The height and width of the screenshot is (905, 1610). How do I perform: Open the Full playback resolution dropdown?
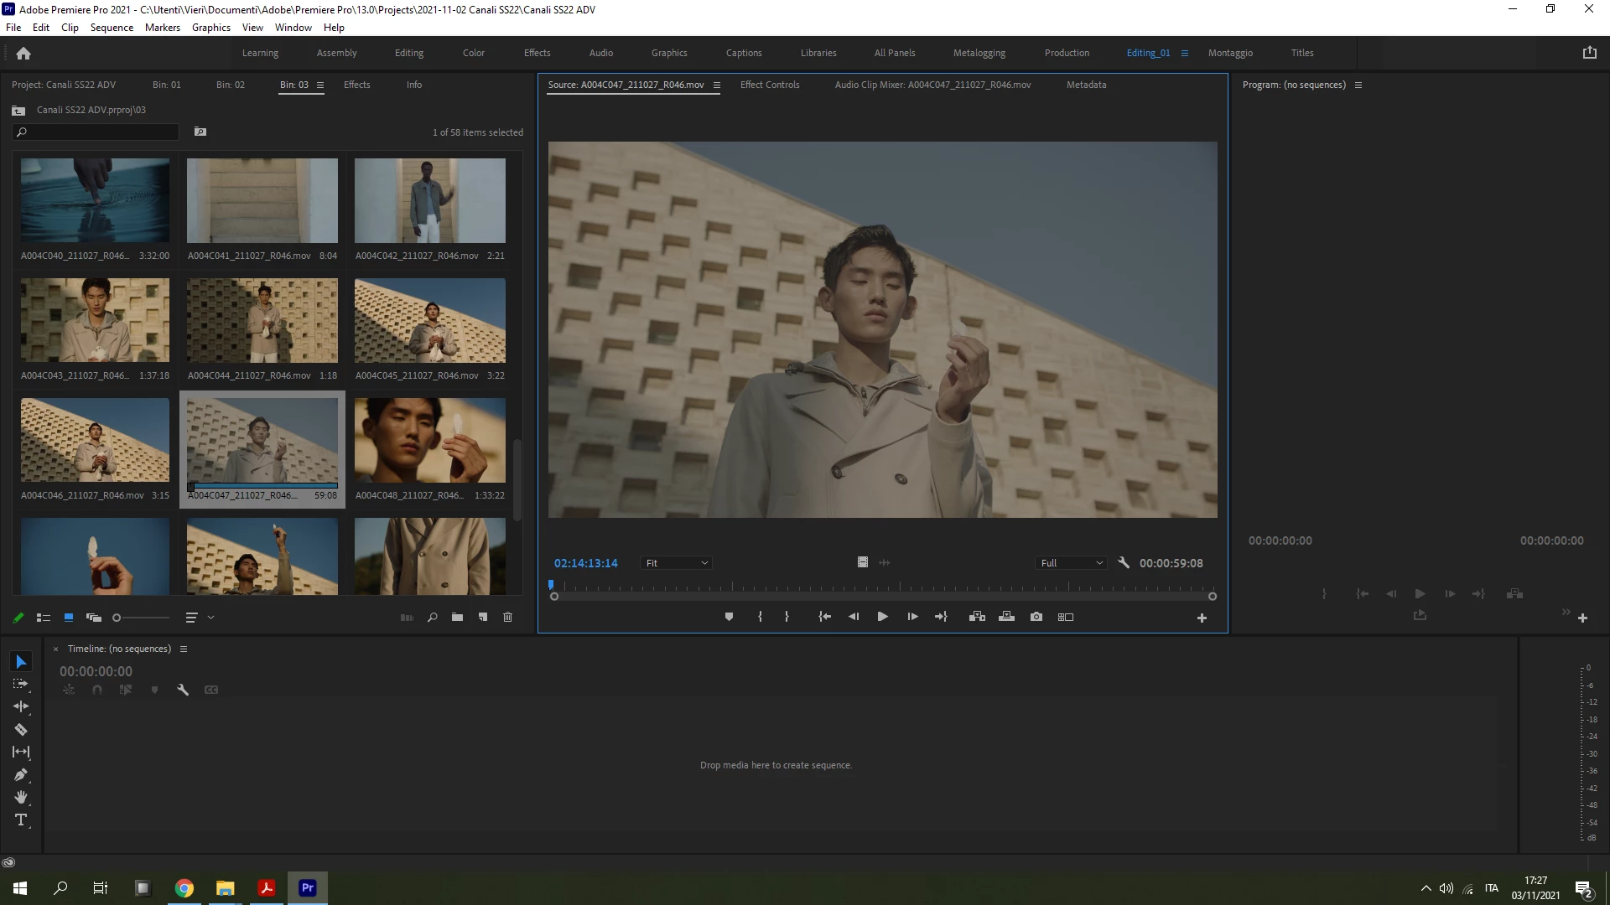tap(1071, 563)
